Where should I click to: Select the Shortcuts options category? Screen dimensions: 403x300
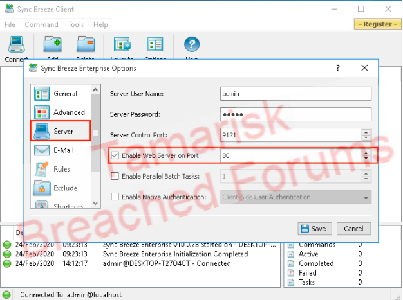[61, 205]
